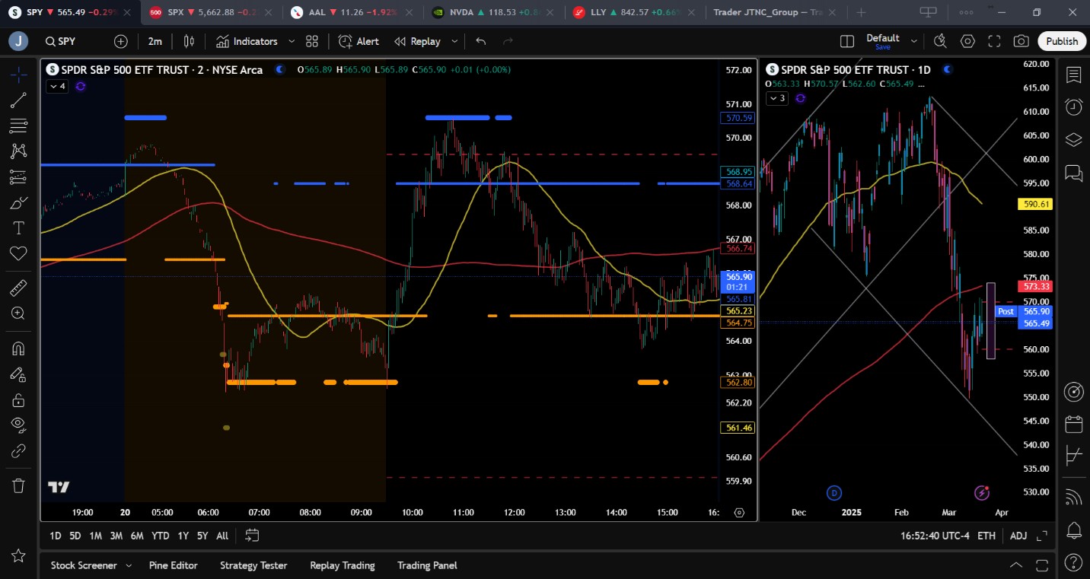This screenshot has height=579, width=1090.
Task: Open the heart icons and stickers tool
Action: [x=19, y=253]
